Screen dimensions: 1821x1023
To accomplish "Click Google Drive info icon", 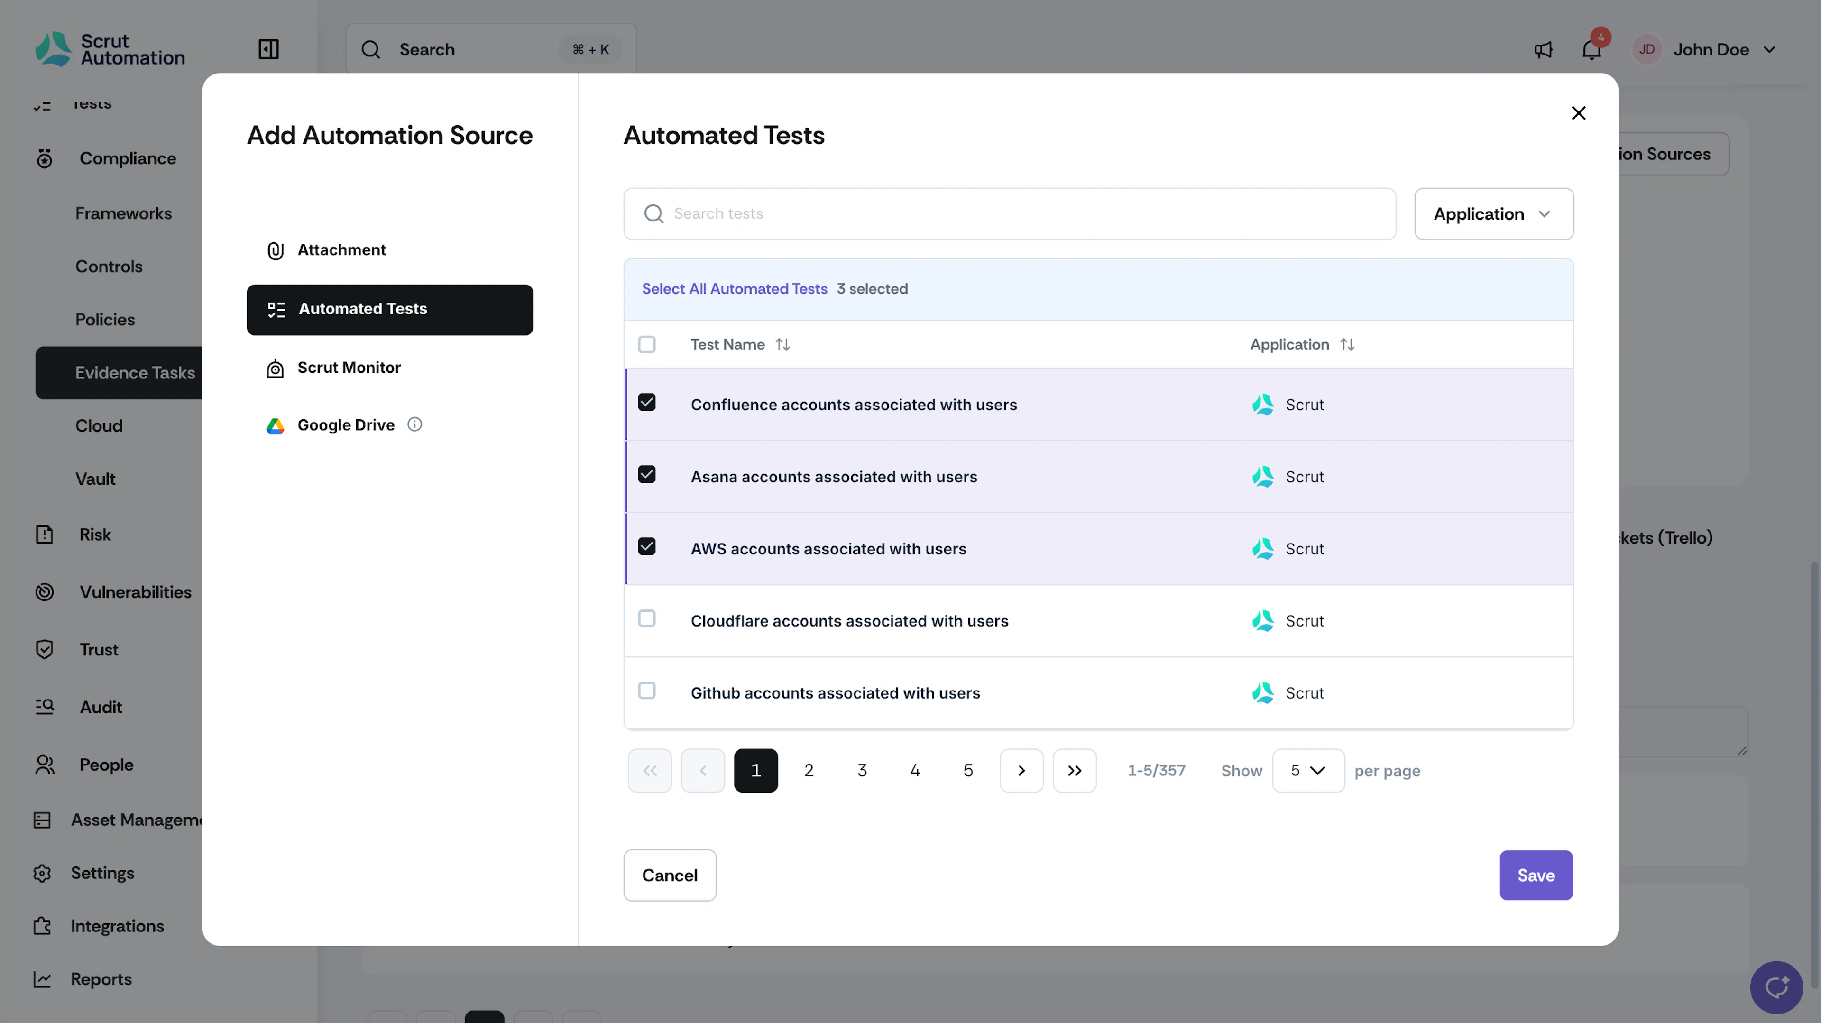I will pyautogui.click(x=415, y=424).
